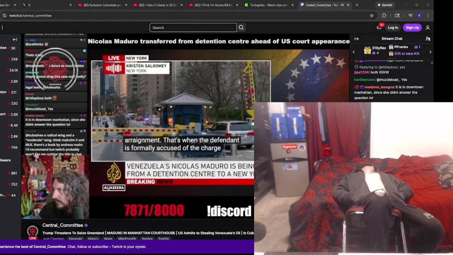Switch to 'I Think I'm Gonna Kill' tab
Viewport: 453px width, 255px height.
click(213, 5)
